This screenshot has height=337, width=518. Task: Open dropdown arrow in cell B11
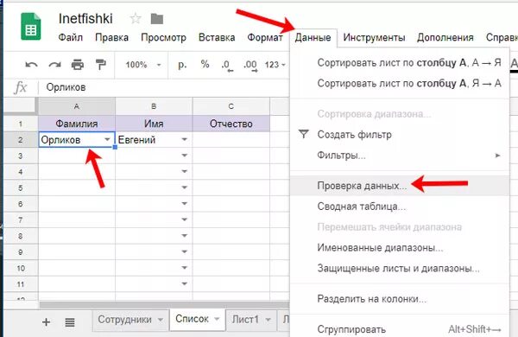(185, 283)
